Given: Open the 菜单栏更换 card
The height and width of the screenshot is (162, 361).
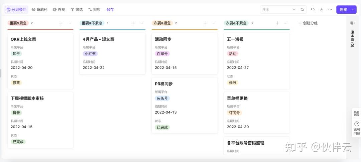Looking at the screenshot, I should (x=257, y=113).
